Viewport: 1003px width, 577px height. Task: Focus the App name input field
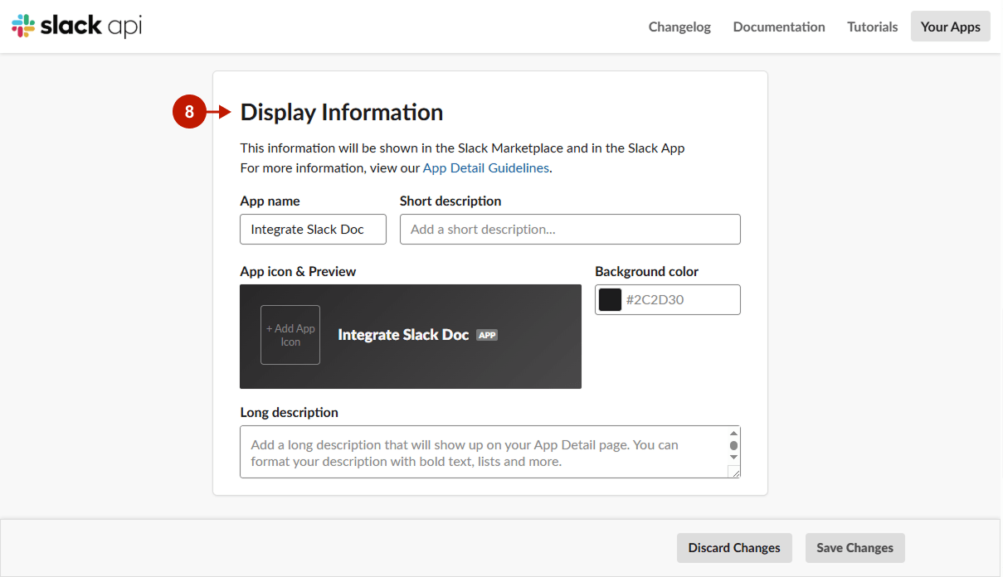(x=313, y=229)
